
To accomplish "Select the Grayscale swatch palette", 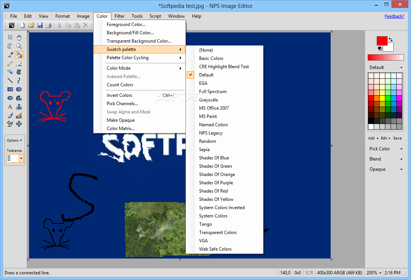I will 225,100.
